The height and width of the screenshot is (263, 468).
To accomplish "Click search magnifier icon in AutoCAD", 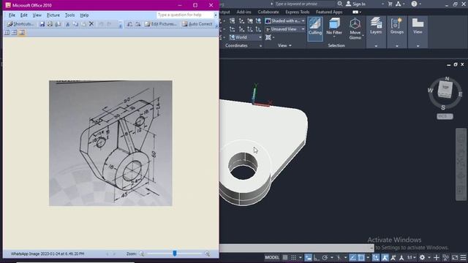I will tap(340, 4).
